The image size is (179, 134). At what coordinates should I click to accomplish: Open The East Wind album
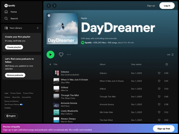point(106,120)
